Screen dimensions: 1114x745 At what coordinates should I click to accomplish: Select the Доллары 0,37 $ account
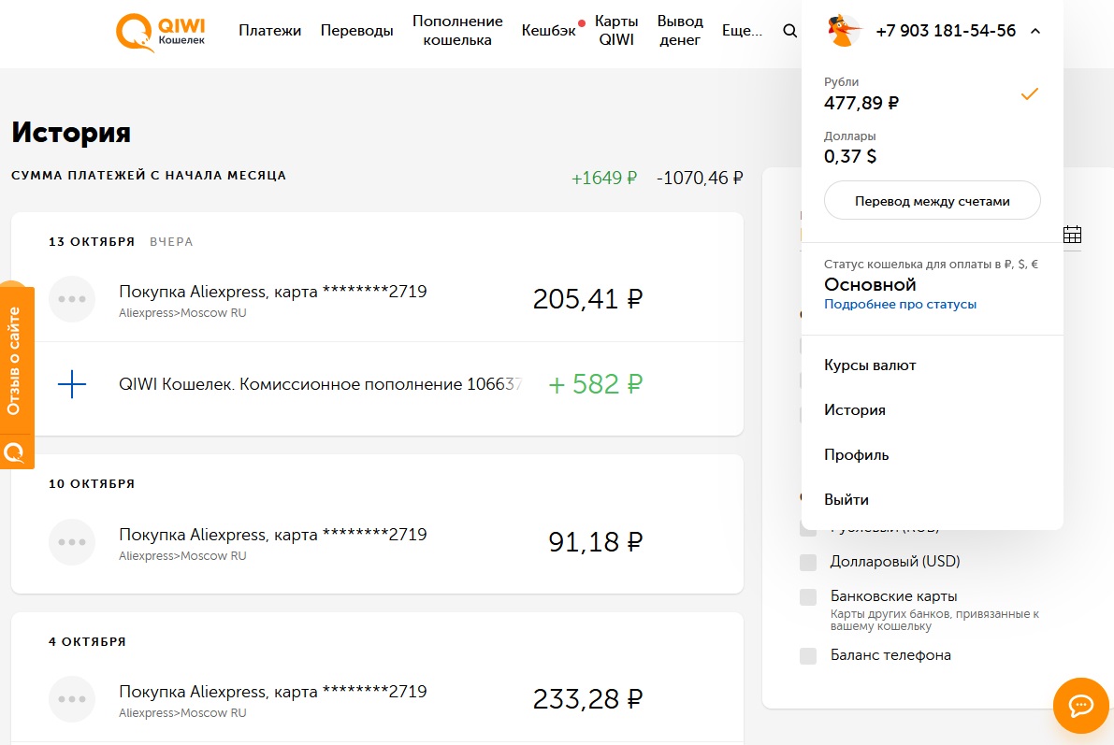933,148
